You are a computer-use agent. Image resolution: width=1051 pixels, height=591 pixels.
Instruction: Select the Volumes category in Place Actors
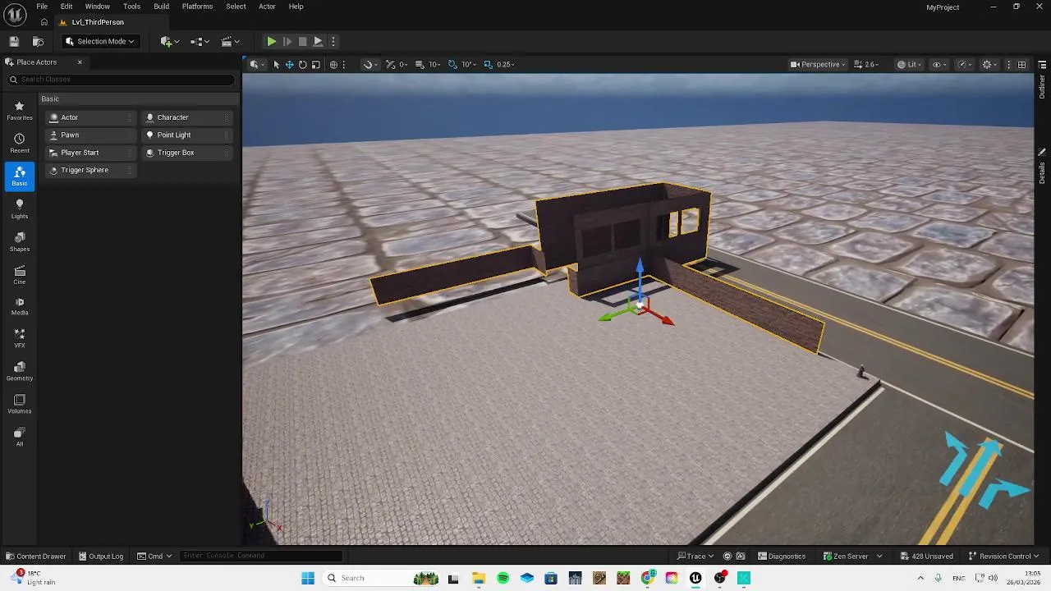click(20, 404)
